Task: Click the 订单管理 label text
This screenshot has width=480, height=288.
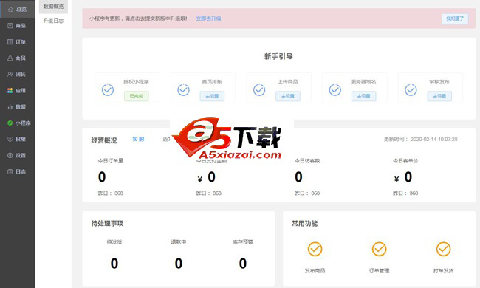Action: (x=380, y=270)
